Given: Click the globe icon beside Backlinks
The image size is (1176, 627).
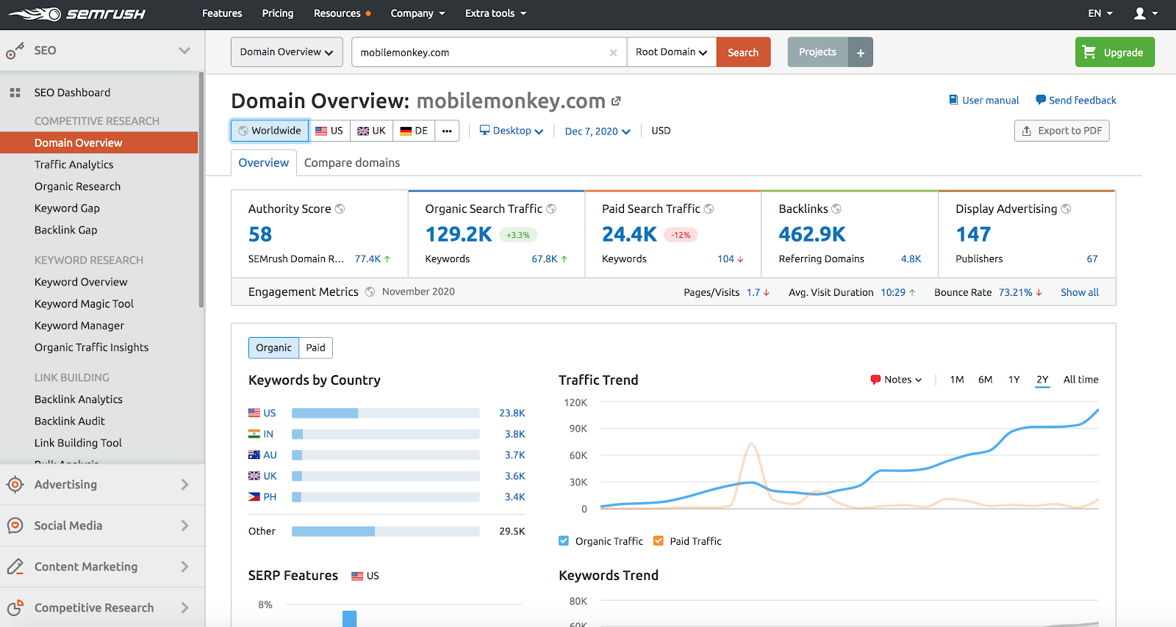Looking at the screenshot, I should (836, 209).
